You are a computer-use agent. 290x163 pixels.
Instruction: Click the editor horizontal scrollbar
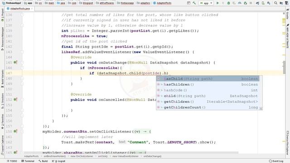pyautogui.click(x=131, y=153)
